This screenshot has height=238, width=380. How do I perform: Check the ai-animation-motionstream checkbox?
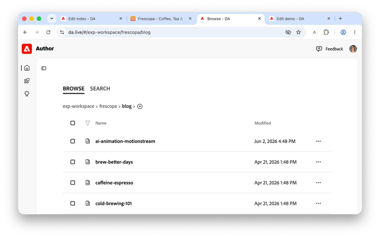(x=72, y=141)
